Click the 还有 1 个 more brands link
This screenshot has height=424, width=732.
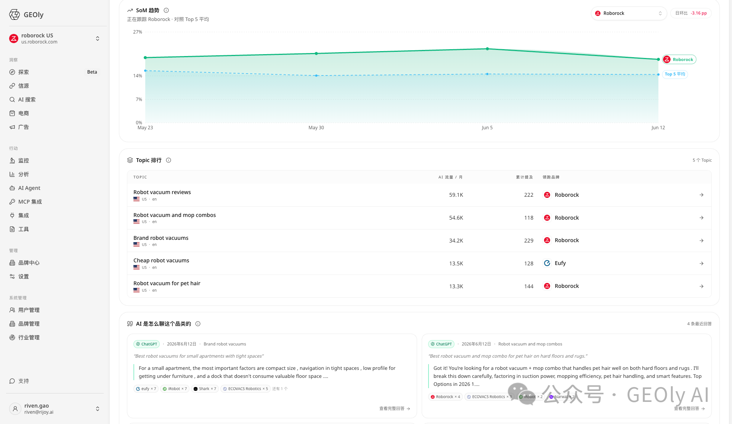tap(280, 389)
